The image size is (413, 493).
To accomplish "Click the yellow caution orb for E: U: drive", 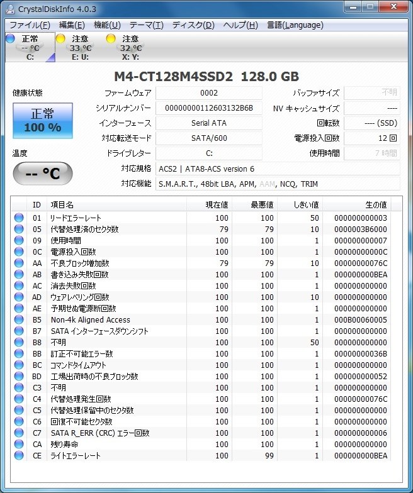I will [60, 39].
